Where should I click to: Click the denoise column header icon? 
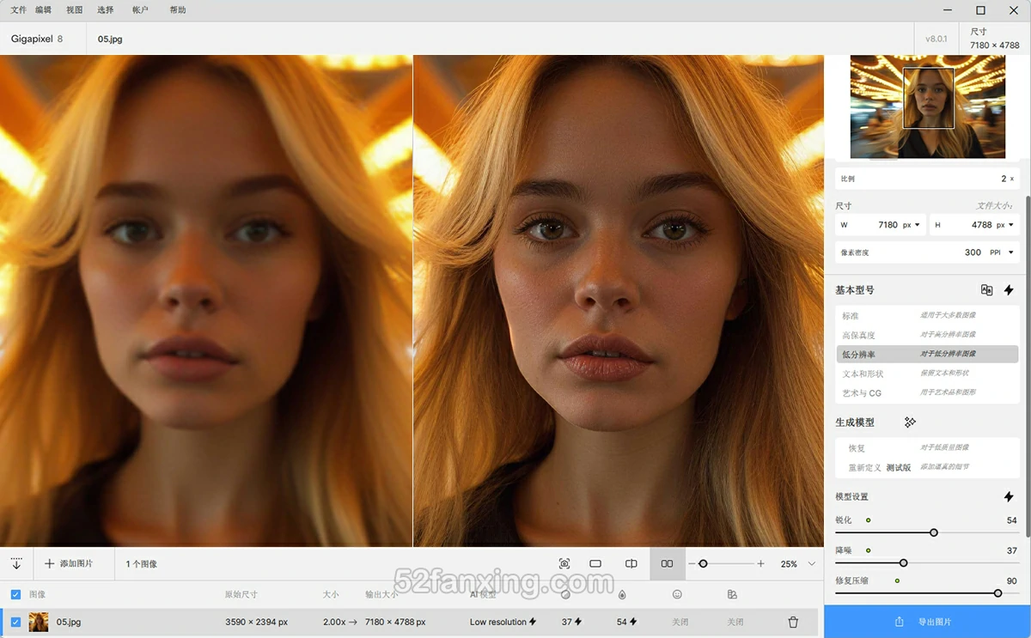565,594
